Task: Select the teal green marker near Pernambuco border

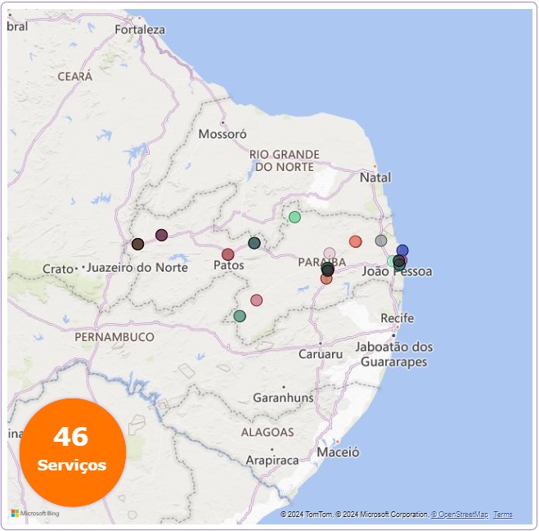Action: click(240, 316)
